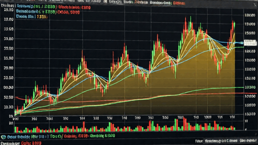Image resolution: width=258 pixels, height=145 pixels.
Task: Click the red Color value in bottom-left status line
Action: click(31, 143)
